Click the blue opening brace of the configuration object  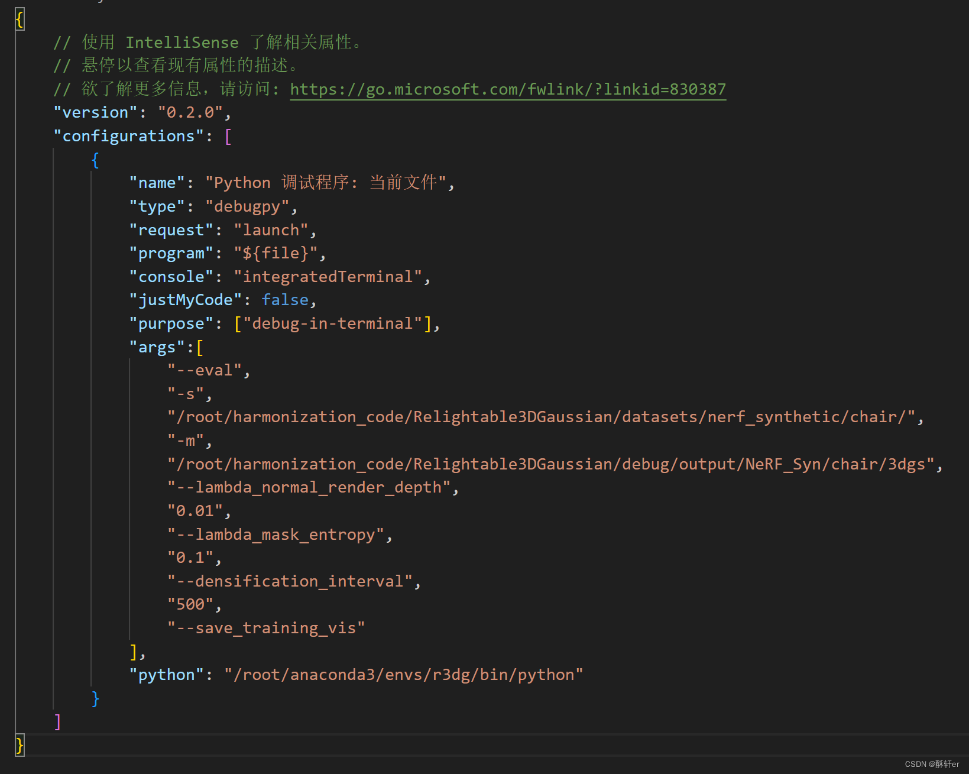point(95,160)
